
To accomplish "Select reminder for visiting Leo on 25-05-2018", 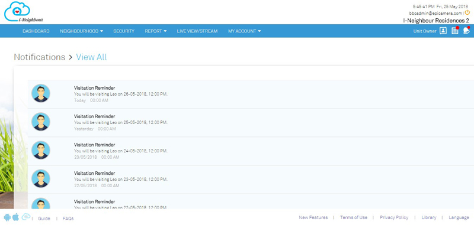I will pyautogui.click(x=251, y=123).
